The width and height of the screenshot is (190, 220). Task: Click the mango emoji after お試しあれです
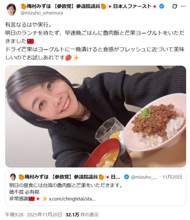tap(68, 58)
